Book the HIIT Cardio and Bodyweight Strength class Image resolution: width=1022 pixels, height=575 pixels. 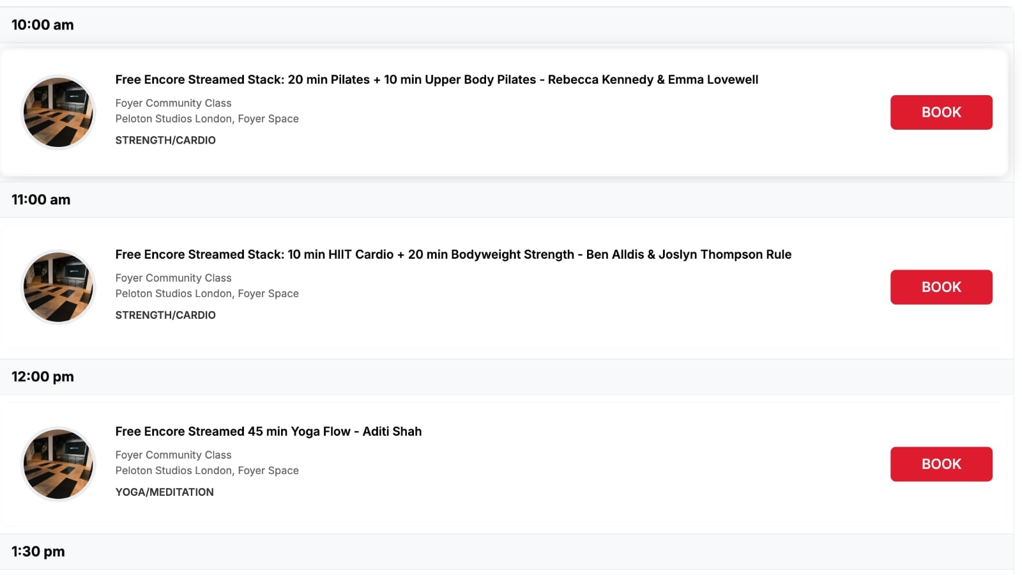tap(941, 287)
